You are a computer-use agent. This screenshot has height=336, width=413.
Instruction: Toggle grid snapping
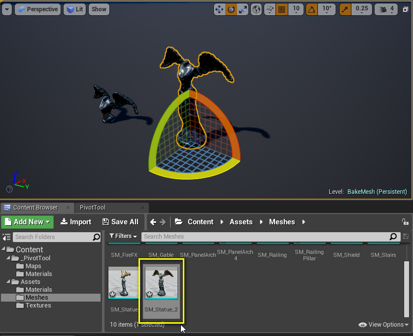pyautogui.click(x=281, y=9)
